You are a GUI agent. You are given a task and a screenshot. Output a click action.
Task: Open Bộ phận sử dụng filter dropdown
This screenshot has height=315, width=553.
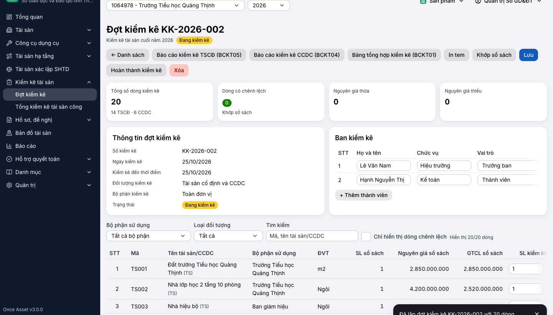tap(149, 236)
